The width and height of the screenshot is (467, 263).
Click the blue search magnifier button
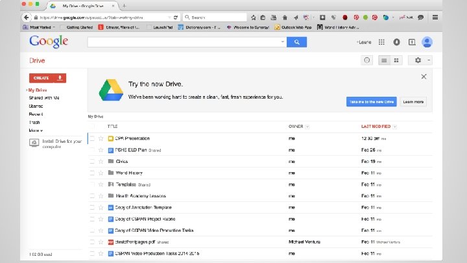point(296,42)
